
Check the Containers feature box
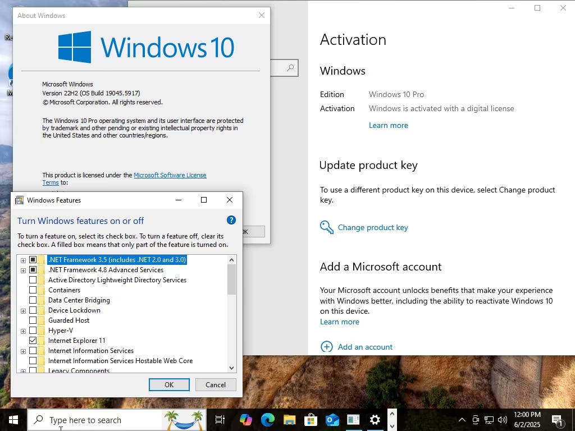(33, 290)
